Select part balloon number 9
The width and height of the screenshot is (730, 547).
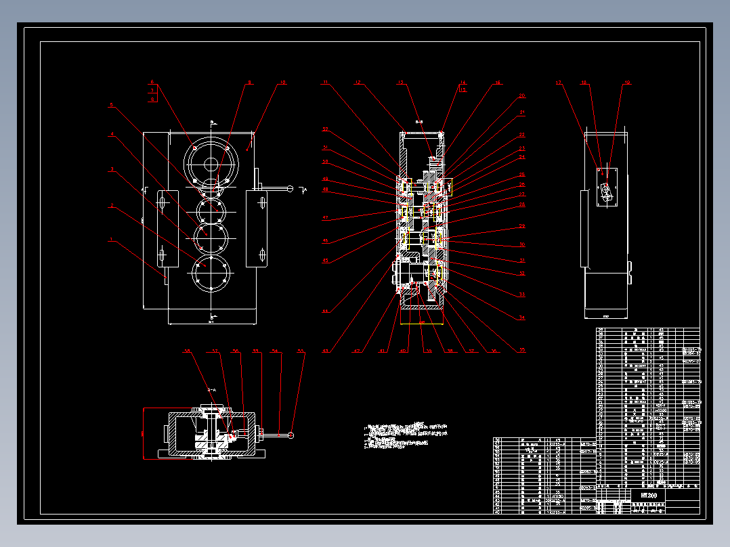click(x=249, y=83)
